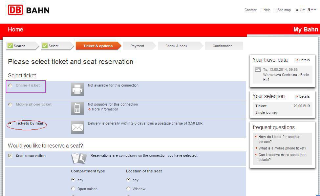320x196 pixels.
Task: Select the Mobile phone ticket radio button
Action: pos(10,105)
